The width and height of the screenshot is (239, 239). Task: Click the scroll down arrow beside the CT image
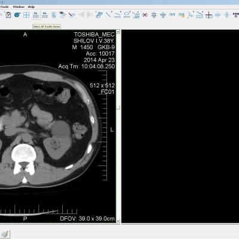tap(118, 221)
